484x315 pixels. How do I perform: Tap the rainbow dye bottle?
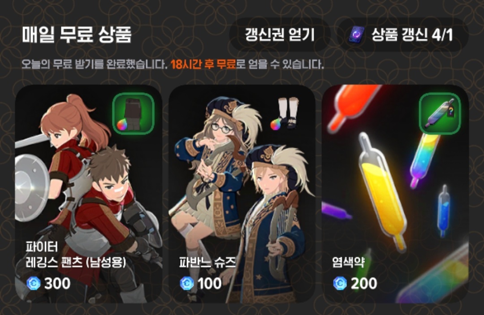(x=424, y=160)
